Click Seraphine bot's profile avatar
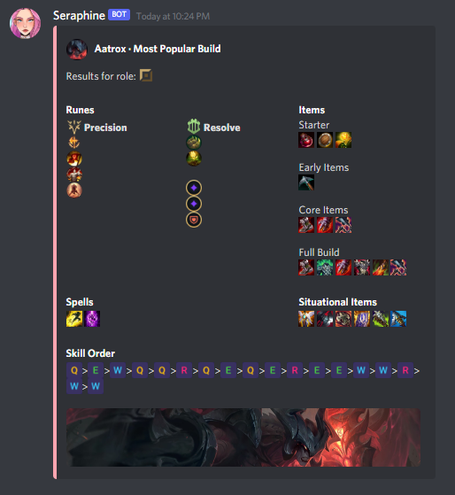The width and height of the screenshot is (455, 495). pos(26,23)
